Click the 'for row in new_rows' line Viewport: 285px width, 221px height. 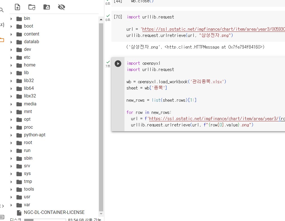[x=149, y=112]
